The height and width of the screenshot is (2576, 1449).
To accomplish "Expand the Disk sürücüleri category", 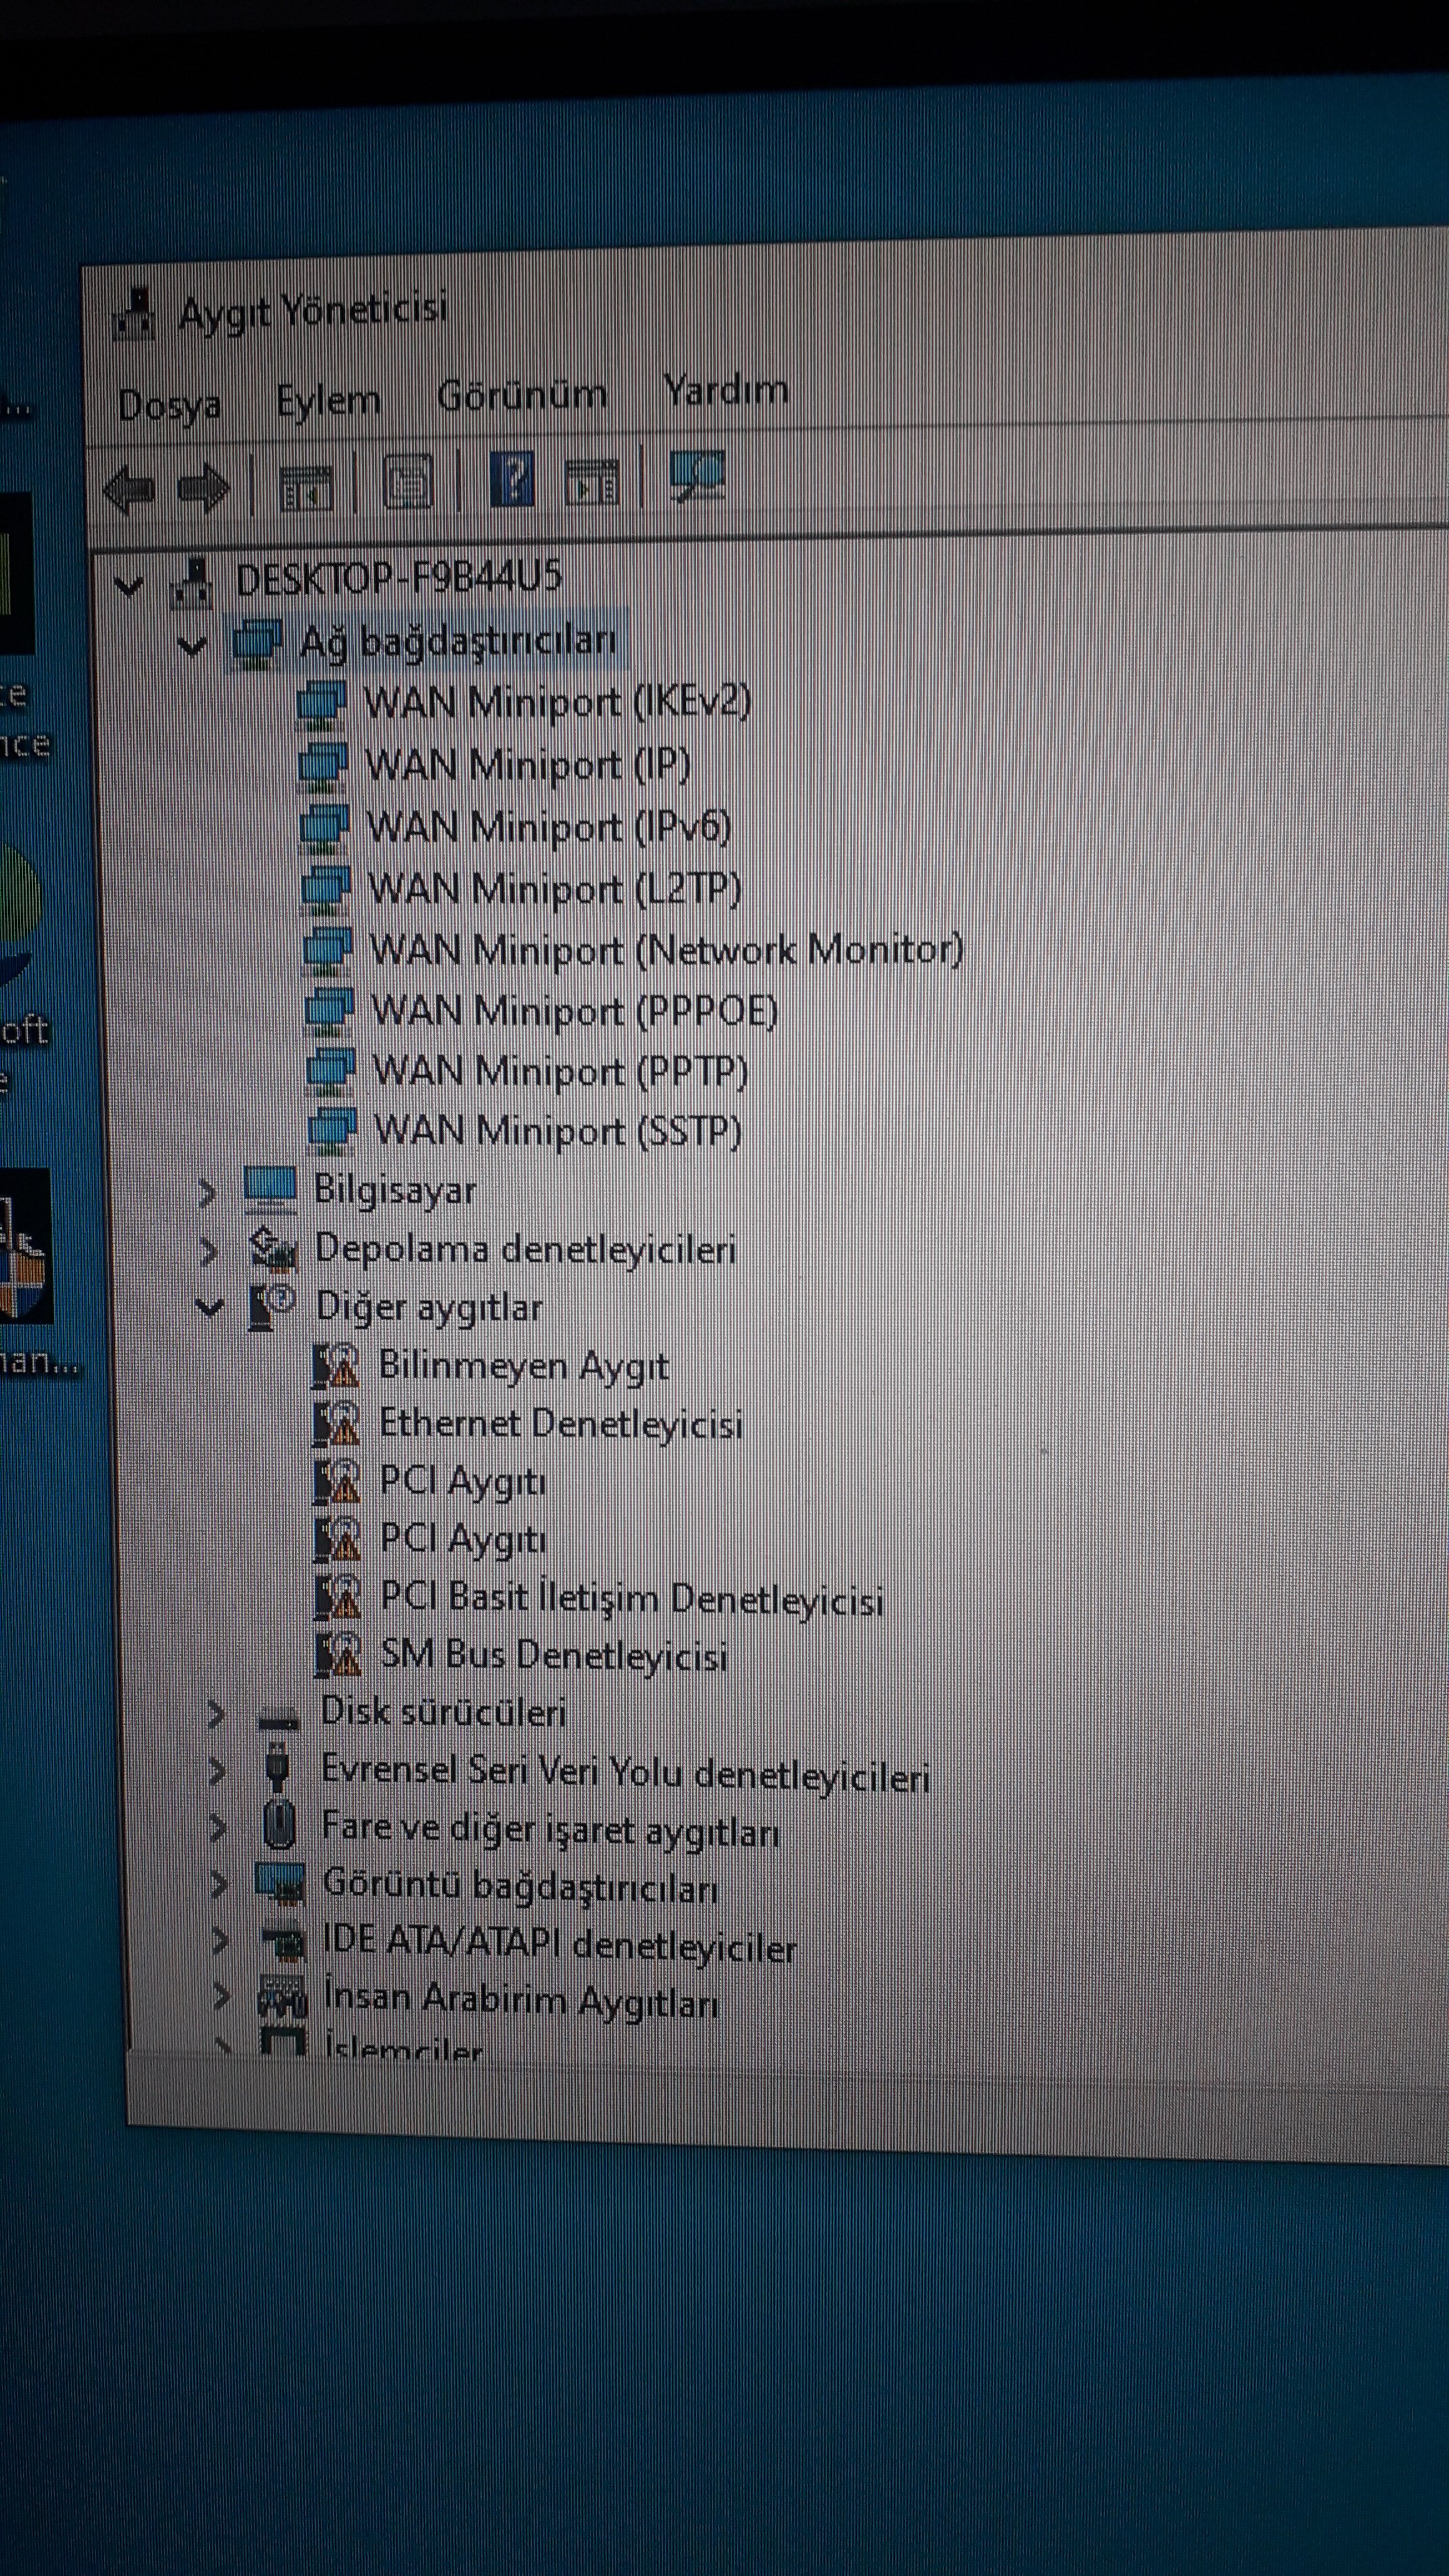I will point(215,1714).
